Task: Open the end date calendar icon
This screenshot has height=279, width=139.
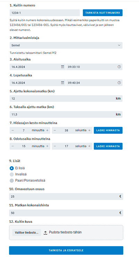Action: point(63,83)
